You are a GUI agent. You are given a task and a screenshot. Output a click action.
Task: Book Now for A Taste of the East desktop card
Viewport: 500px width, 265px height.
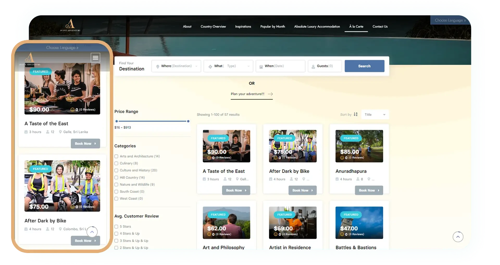pyautogui.click(x=236, y=190)
